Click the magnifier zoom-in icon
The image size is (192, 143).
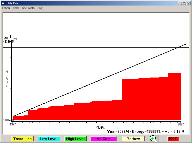point(154,138)
